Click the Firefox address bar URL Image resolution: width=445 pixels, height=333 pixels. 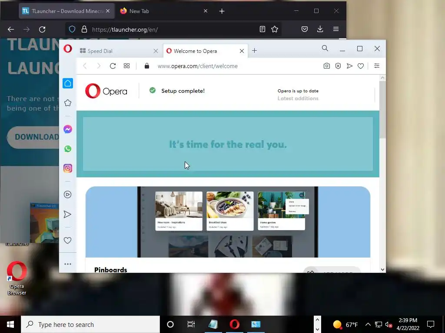[125, 29]
